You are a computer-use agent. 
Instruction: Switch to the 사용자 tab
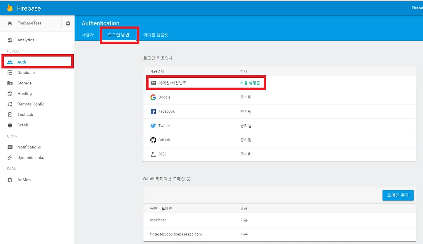coord(88,35)
